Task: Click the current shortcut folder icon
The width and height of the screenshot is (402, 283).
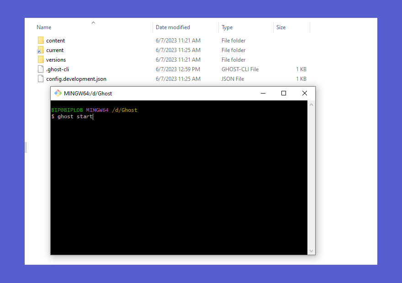Action: 41,50
